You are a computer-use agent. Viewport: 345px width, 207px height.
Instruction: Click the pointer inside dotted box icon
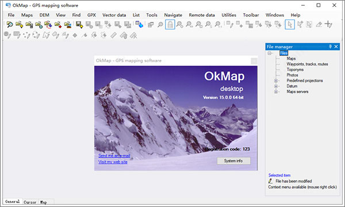click(309, 24)
